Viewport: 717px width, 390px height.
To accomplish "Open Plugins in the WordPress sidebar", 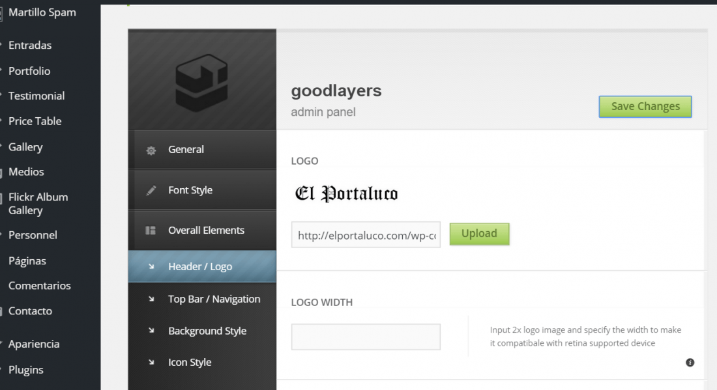I will (x=26, y=370).
